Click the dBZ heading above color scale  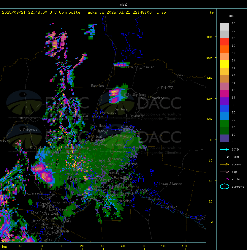232,16
